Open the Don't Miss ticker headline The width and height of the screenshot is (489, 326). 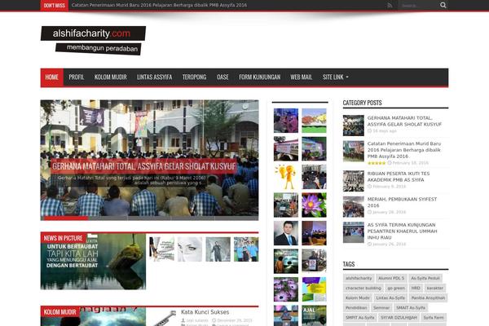pos(159,6)
